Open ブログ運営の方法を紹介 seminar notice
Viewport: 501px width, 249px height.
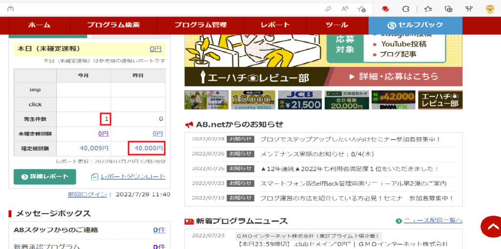[x=357, y=198]
